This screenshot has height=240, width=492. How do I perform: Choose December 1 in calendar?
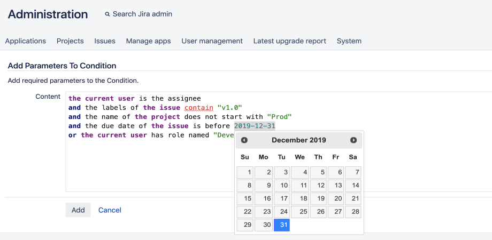point(245,172)
